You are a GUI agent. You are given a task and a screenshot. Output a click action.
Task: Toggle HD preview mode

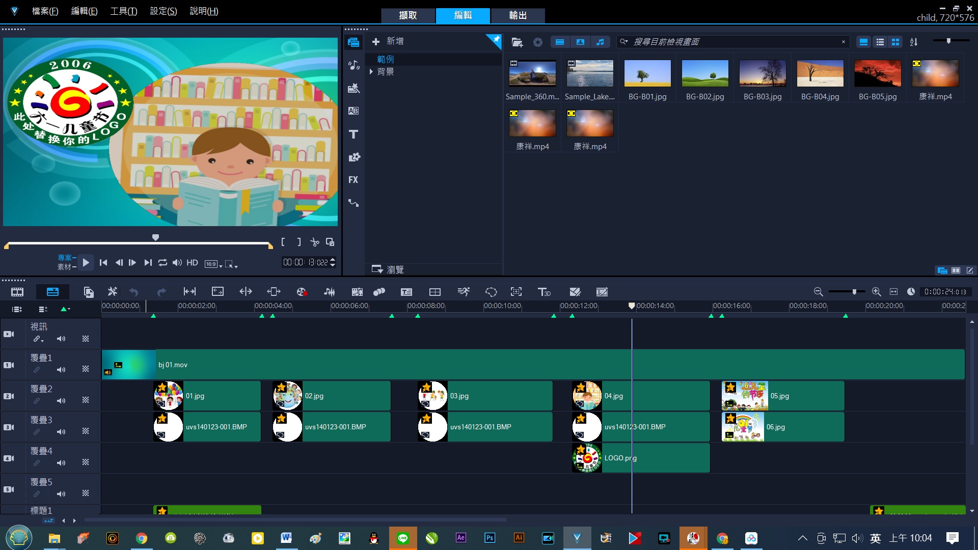point(192,262)
